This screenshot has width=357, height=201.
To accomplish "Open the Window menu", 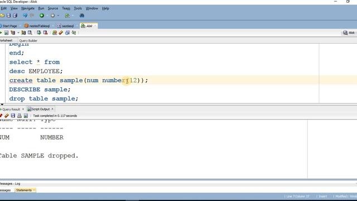I will 91,8.
